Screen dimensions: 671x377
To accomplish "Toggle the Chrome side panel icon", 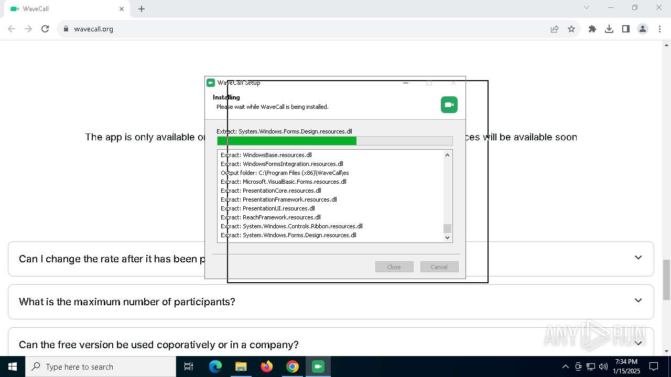I will 626,29.
